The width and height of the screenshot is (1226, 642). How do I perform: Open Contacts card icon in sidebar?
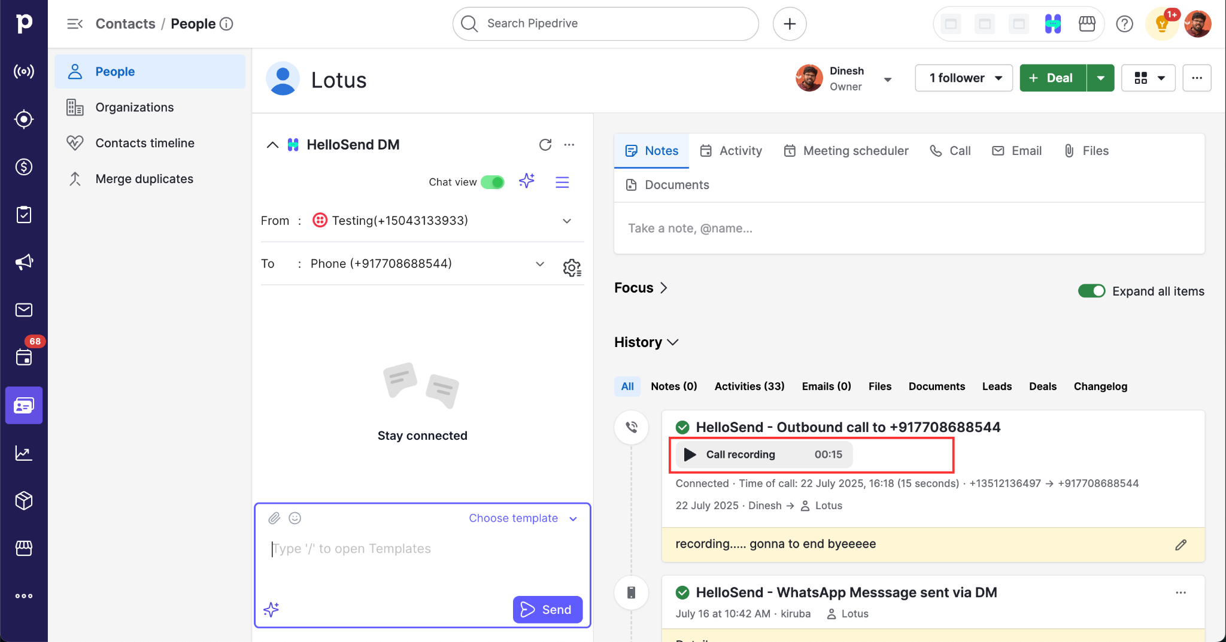click(24, 406)
